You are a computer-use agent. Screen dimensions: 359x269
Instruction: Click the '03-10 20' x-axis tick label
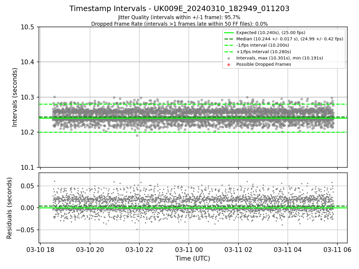pos(90,249)
